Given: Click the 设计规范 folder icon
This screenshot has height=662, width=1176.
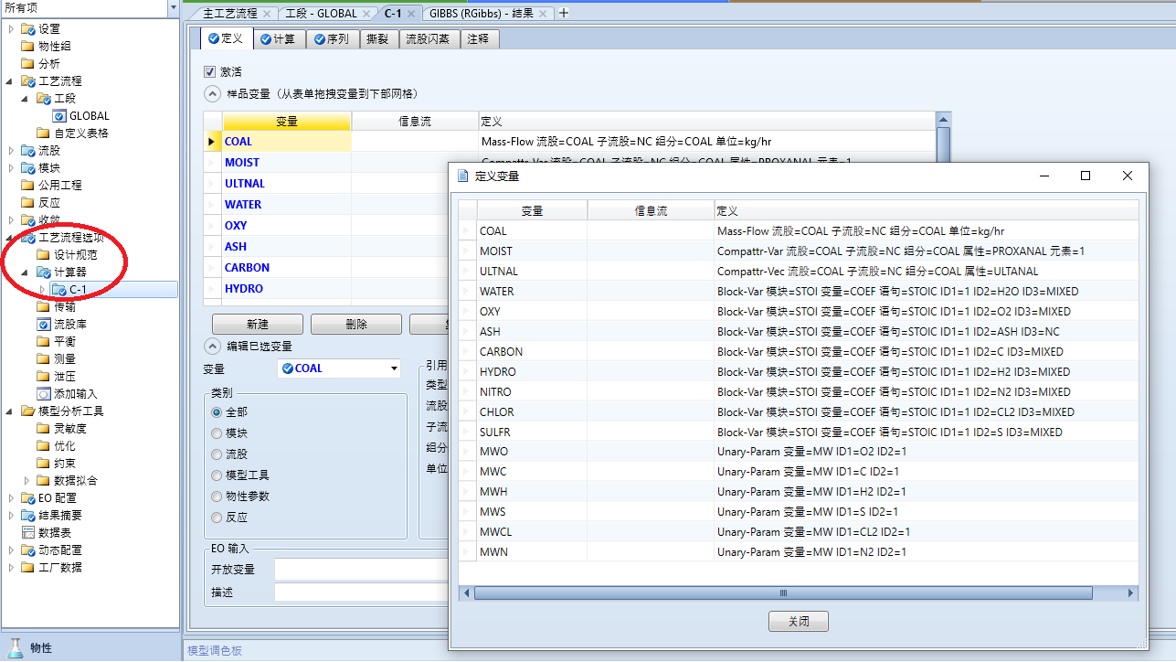Looking at the screenshot, I should pyautogui.click(x=44, y=255).
